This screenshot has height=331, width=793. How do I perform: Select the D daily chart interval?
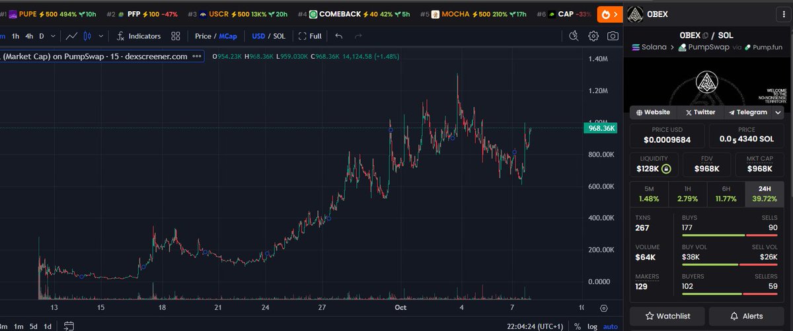click(42, 36)
